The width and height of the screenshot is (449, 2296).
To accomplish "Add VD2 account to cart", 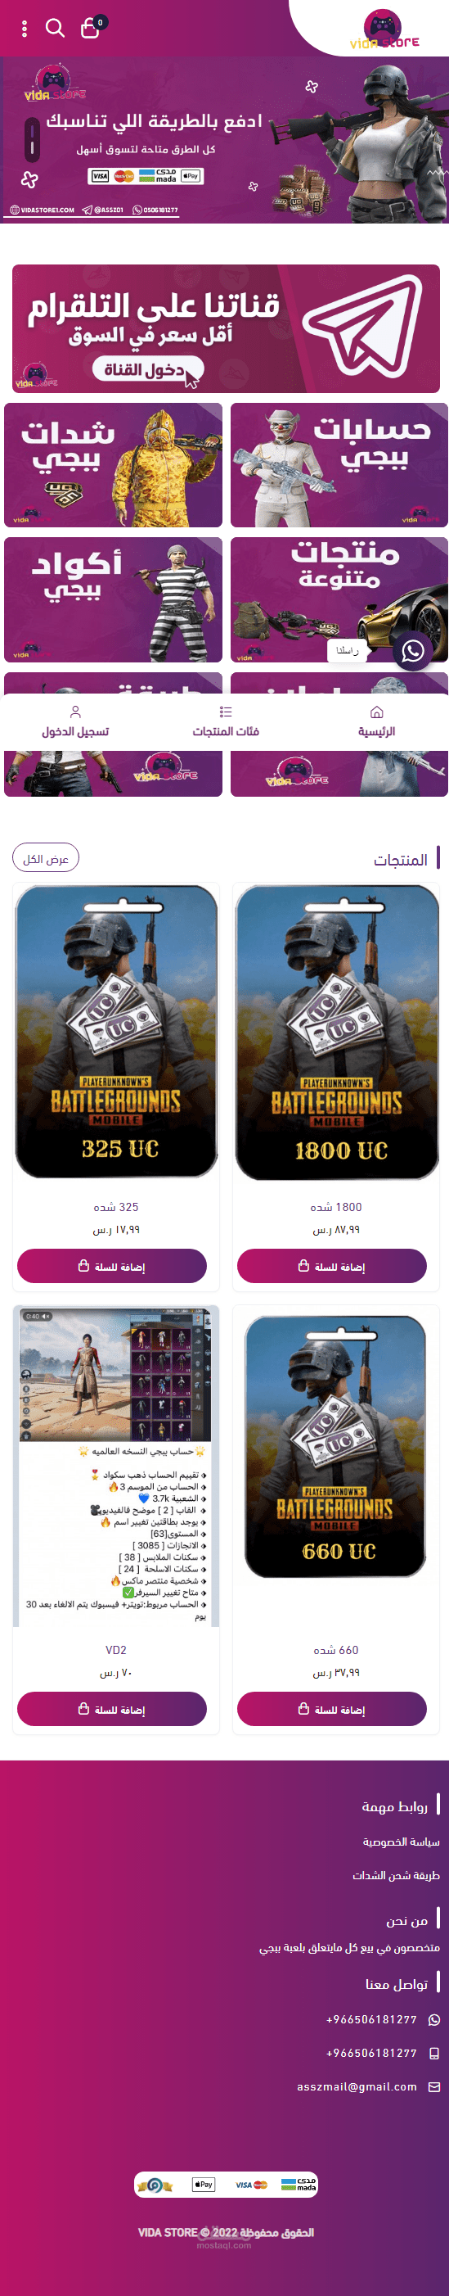I will coord(112,1709).
